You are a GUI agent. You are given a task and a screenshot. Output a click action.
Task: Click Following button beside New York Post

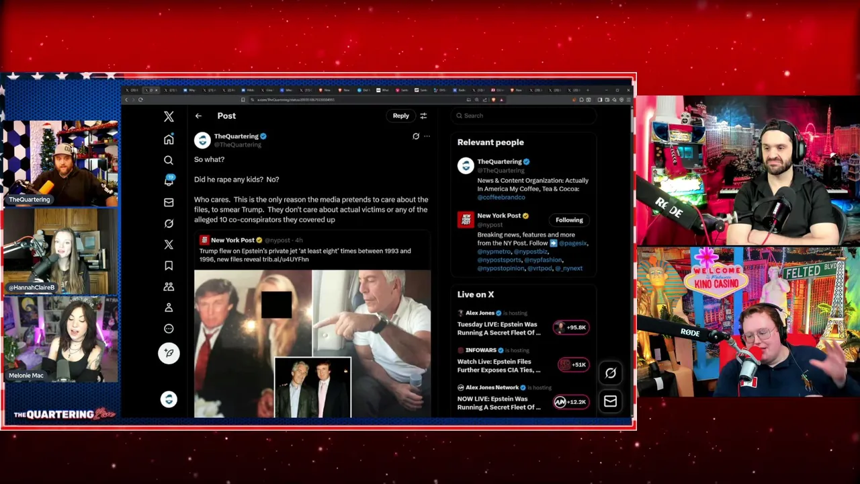(x=569, y=220)
